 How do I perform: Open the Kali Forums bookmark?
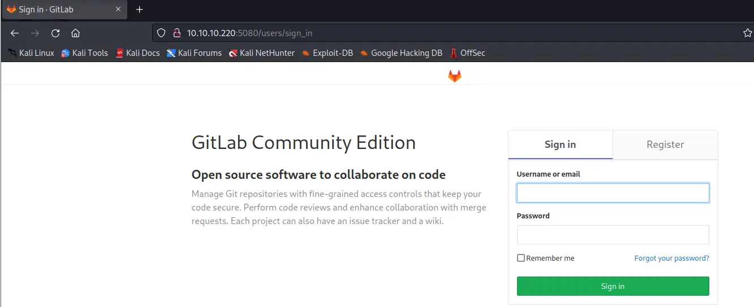click(194, 52)
